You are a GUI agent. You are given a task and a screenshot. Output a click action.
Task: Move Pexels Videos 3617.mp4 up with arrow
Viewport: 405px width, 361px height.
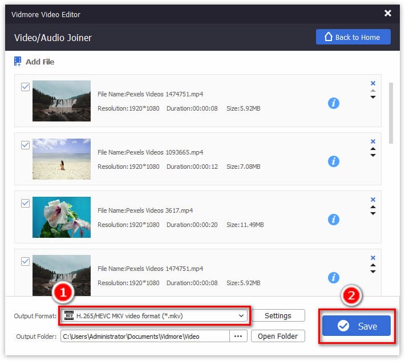pos(373,207)
